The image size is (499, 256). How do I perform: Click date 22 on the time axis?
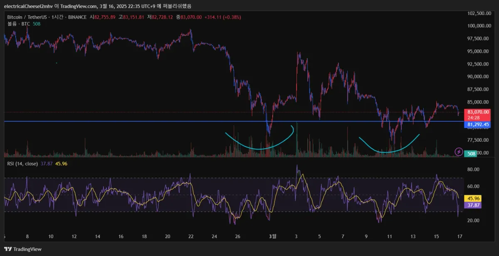tap(191, 236)
